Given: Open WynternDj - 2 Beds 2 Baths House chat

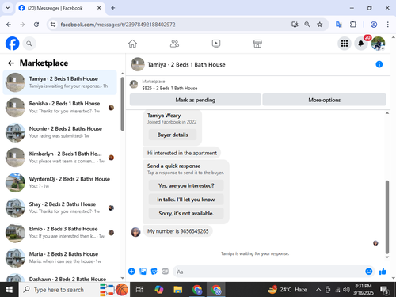Looking at the screenshot, I should pyautogui.click(x=59, y=183).
